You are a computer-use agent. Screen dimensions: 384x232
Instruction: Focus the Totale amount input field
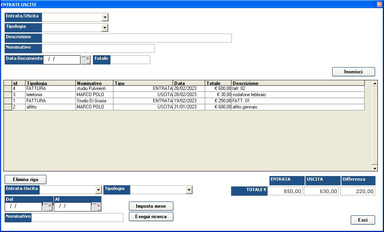130,60
